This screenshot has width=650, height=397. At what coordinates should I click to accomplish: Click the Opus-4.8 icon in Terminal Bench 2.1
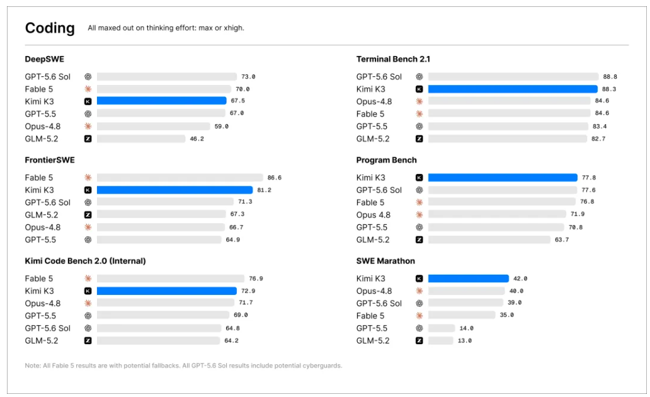click(419, 101)
